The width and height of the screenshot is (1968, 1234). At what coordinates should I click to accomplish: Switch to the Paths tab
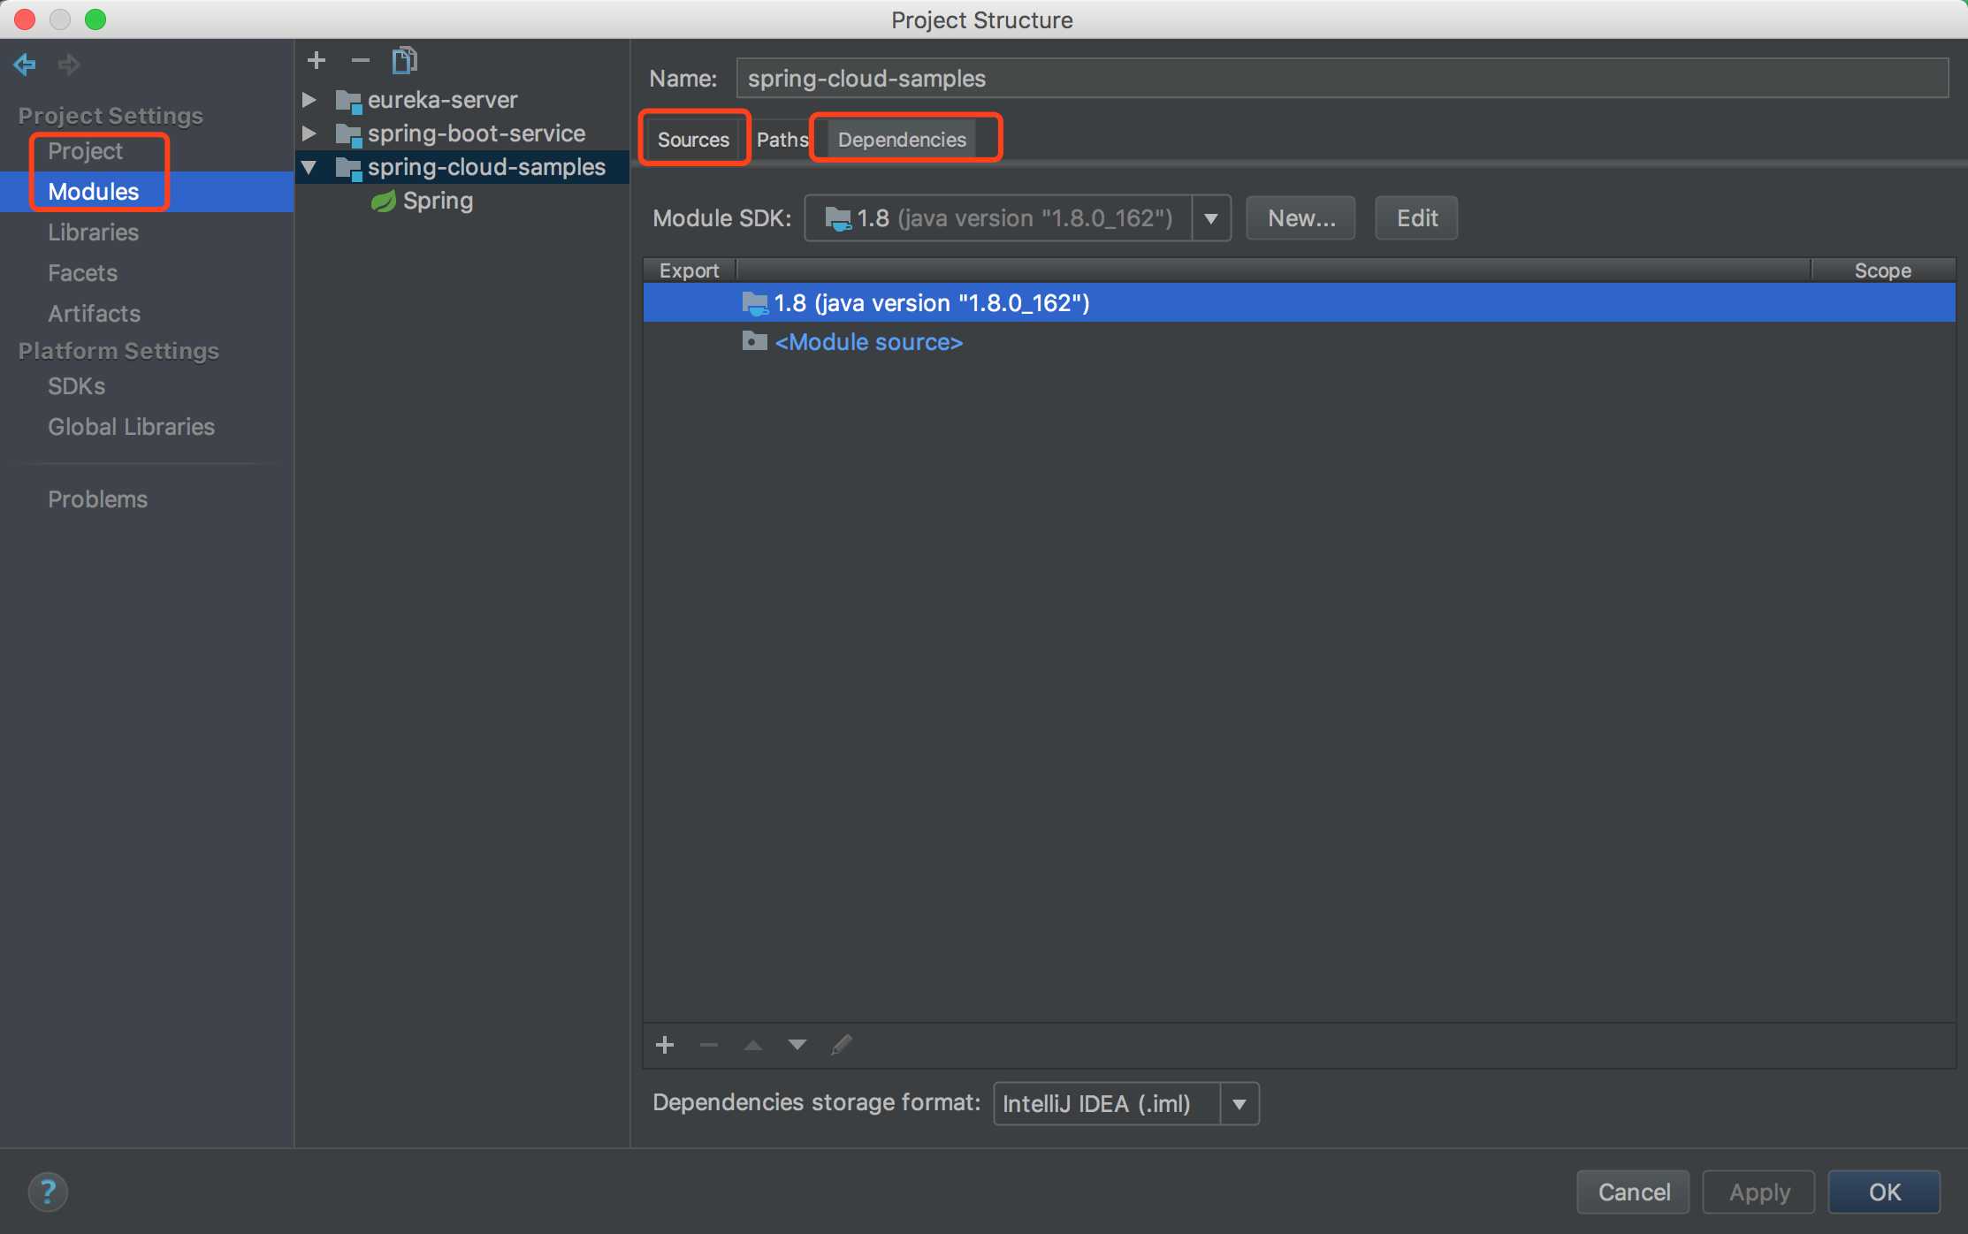coord(782,140)
